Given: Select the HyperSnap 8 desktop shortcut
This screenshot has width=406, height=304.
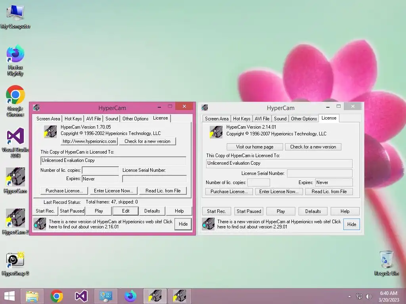Looking at the screenshot, I should pyautogui.click(x=15, y=264).
